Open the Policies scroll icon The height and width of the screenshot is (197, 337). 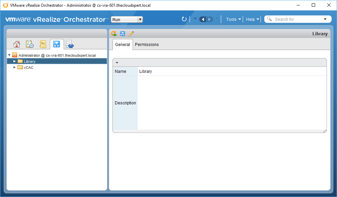[43, 44]
